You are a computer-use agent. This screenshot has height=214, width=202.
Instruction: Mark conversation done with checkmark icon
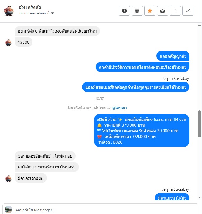[188, 11]
